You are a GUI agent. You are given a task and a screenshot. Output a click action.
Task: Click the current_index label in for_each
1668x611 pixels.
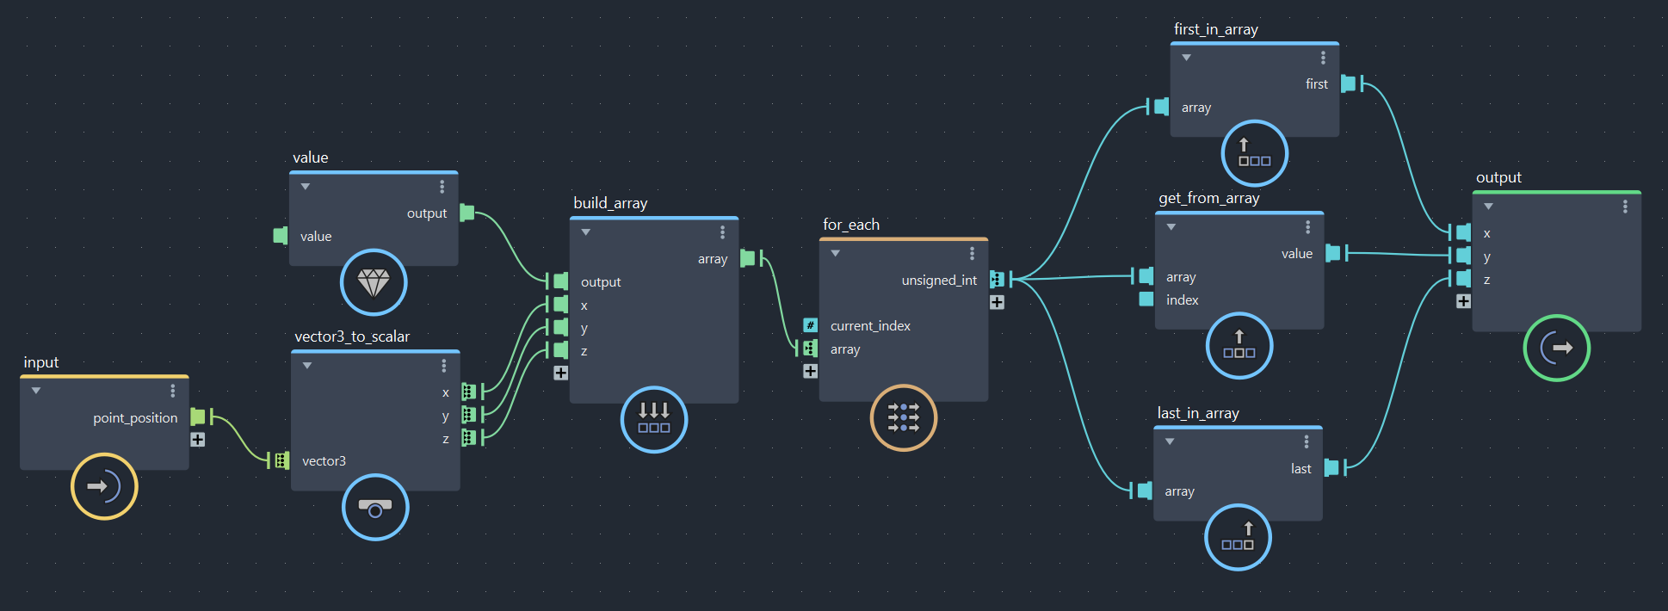pos(870,326)
